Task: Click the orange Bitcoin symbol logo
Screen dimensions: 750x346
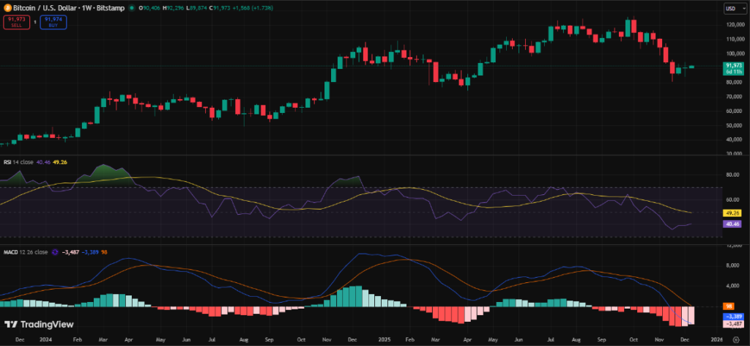Action: pos(7,8)
